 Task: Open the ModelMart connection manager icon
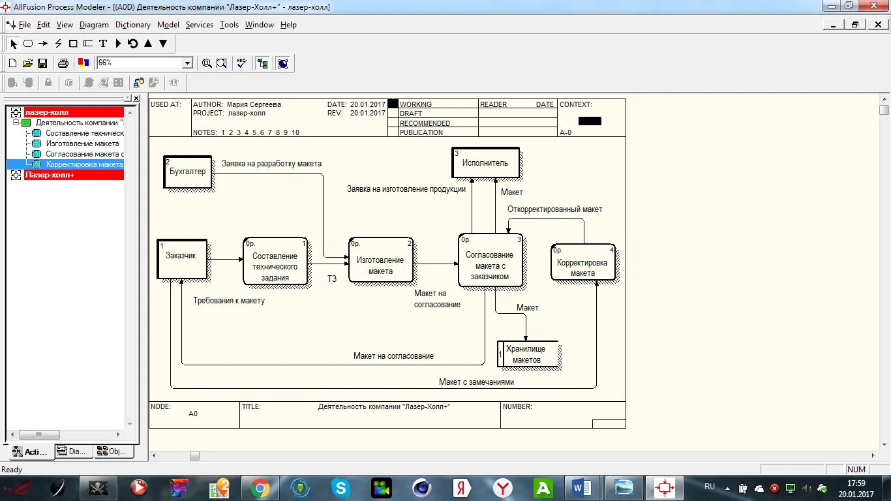click(139, 83)
